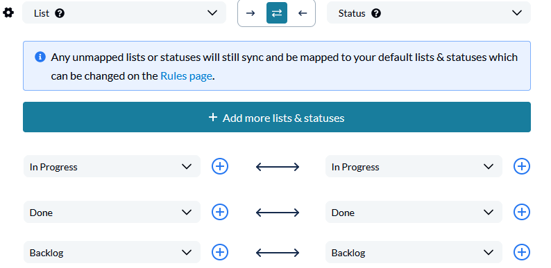
Task: Click the two-way arrow in In Progress row
Action: click(x=278, y=167)
